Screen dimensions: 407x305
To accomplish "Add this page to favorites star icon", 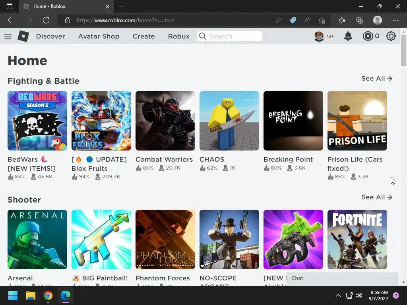I will [322, 20].
